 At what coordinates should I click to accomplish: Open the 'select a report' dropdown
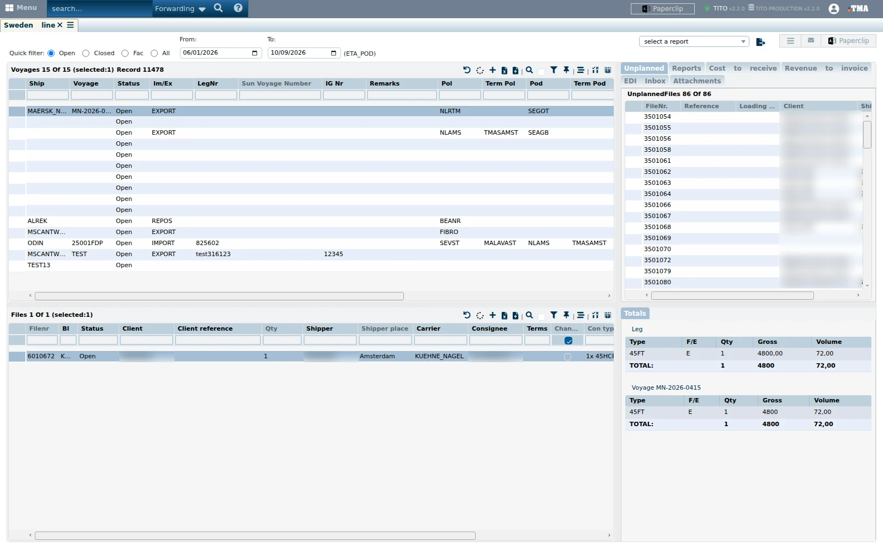694,41
